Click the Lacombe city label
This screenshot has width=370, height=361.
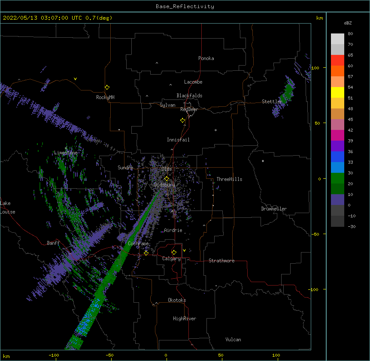click(x=193, y=82)
